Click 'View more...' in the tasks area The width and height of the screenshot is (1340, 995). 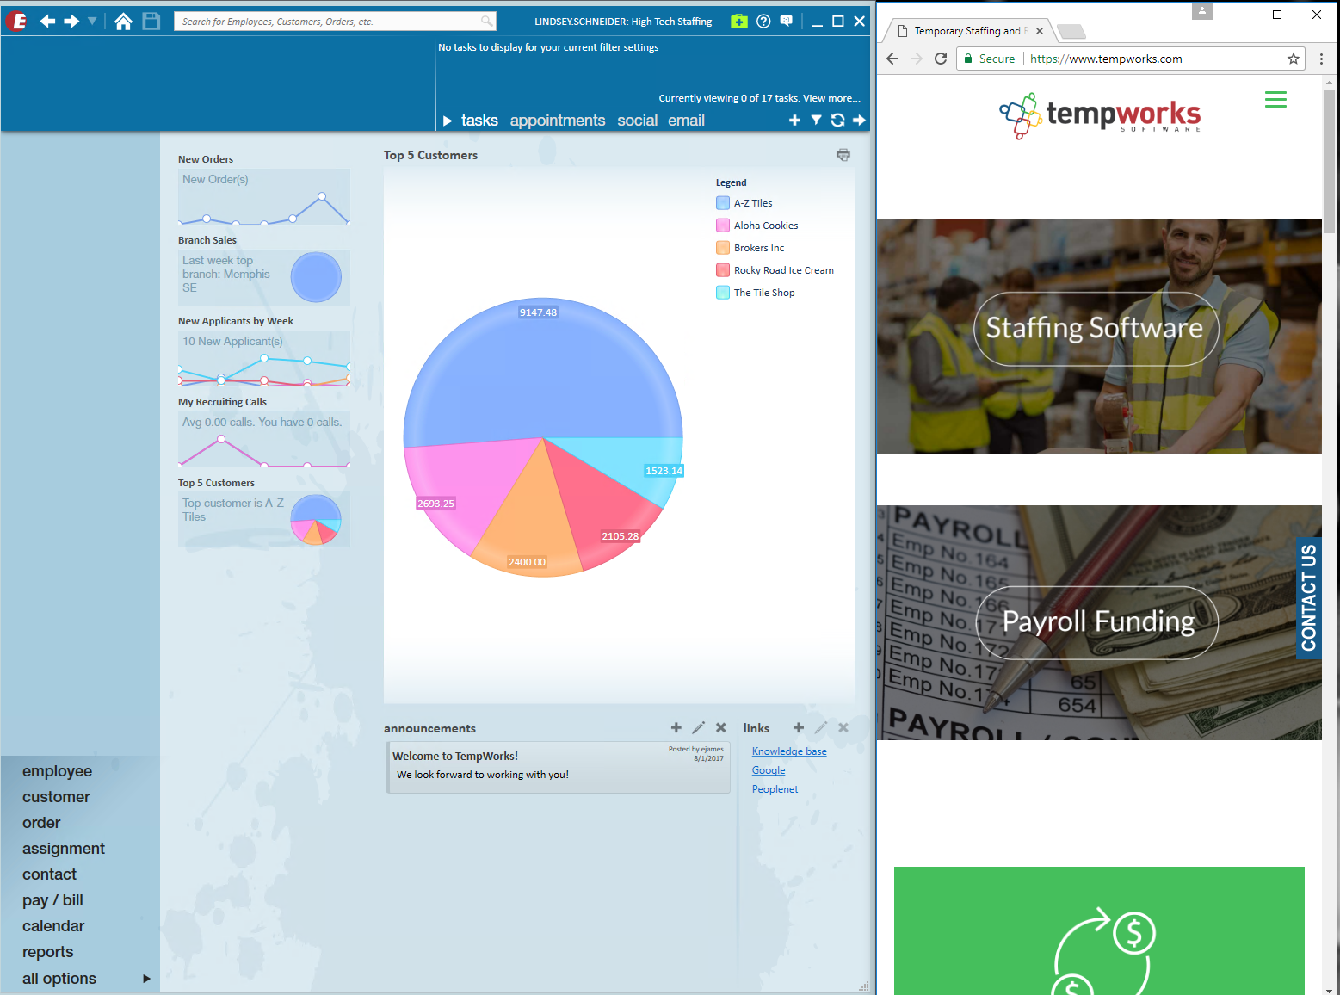831,98
